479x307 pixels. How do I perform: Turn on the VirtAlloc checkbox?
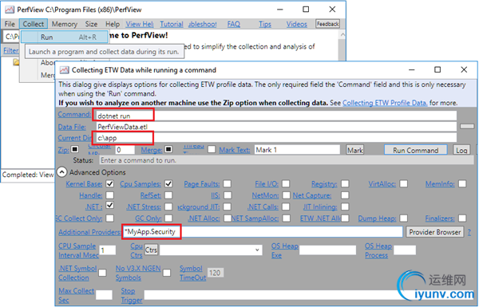[403, 183]
